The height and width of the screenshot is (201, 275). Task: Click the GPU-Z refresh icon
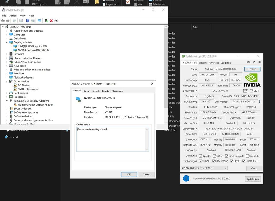pos(254,62)
